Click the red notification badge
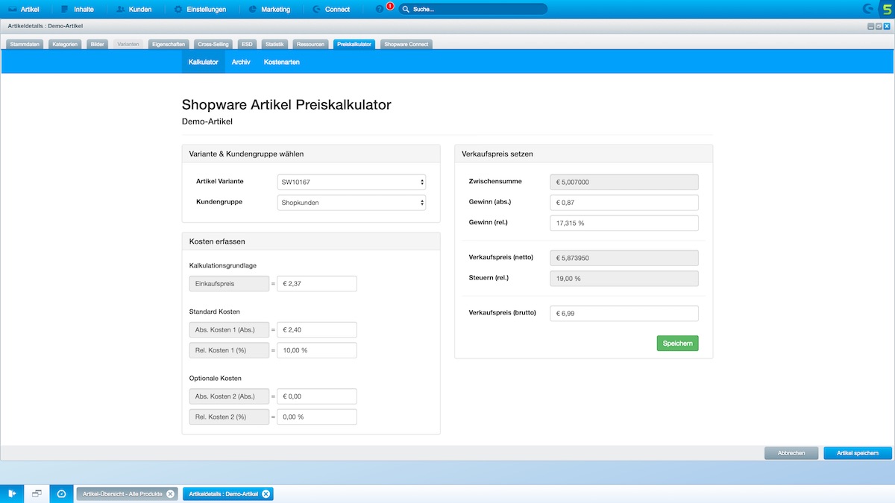The width and height of the screenshot is (895, 503). (390, 6)
